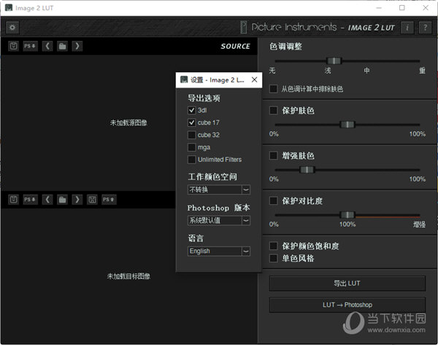Click the 导出 LUT button

pyautogui.click(x=347, y=283)
